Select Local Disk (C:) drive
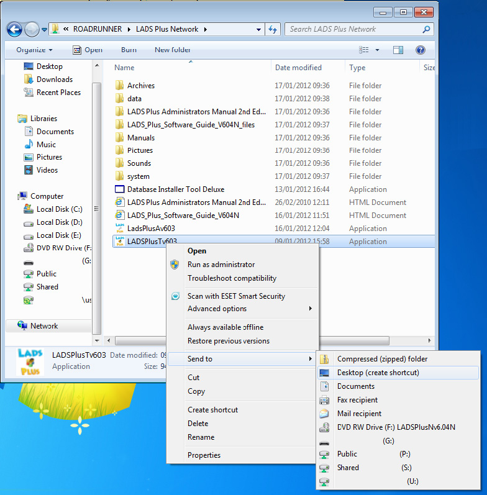The image size is (487, 495). tap(53, 209)
